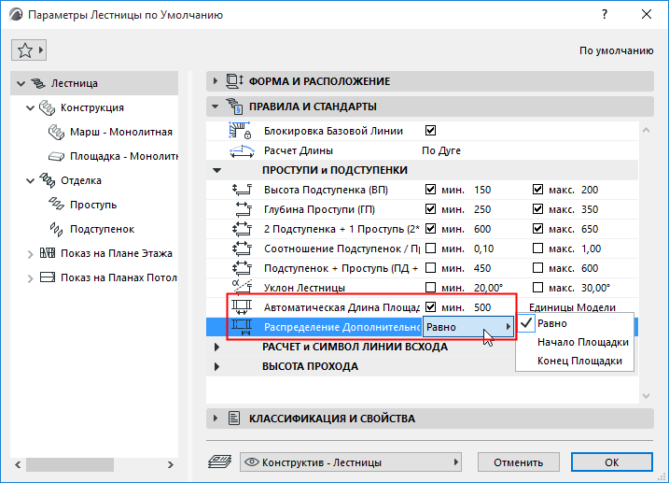Click the Показ на Планах Потолка icon
Viewport: 669px width, 483px height.
pyautogui.click(x=48, y=277)
